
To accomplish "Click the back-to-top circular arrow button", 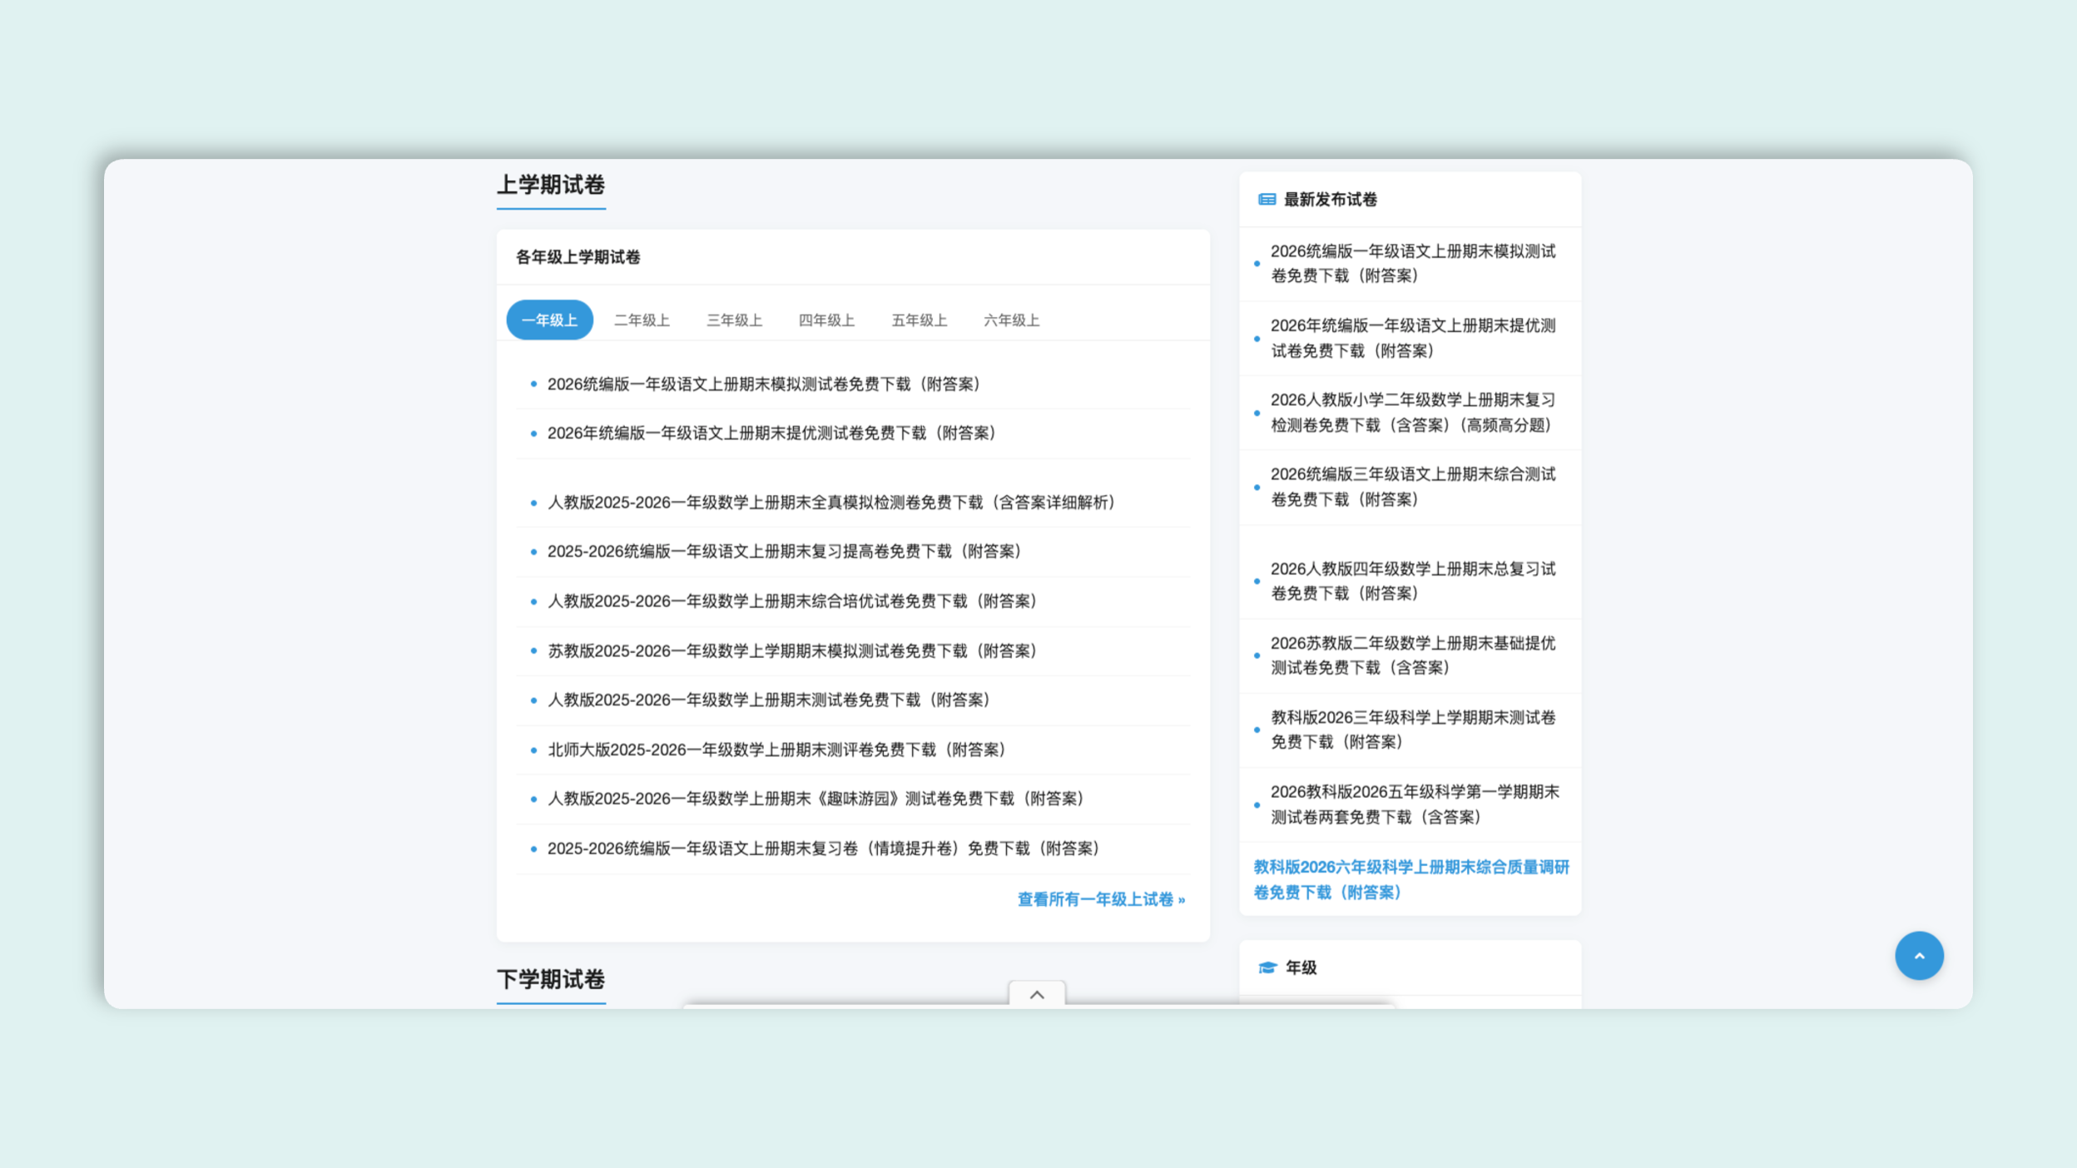I will click(x=1919, y=955).
